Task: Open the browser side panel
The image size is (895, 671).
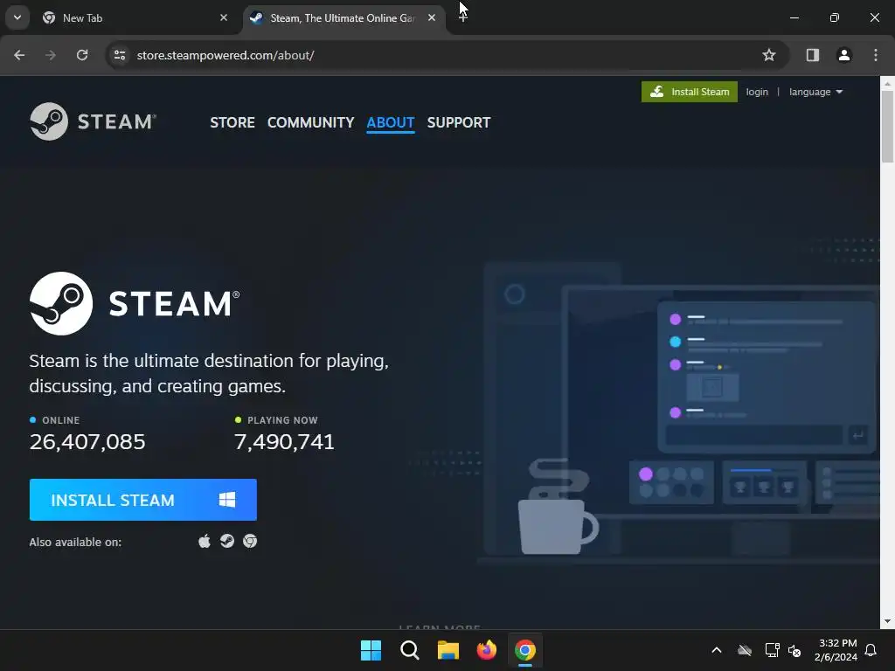Action: (813, 55)
